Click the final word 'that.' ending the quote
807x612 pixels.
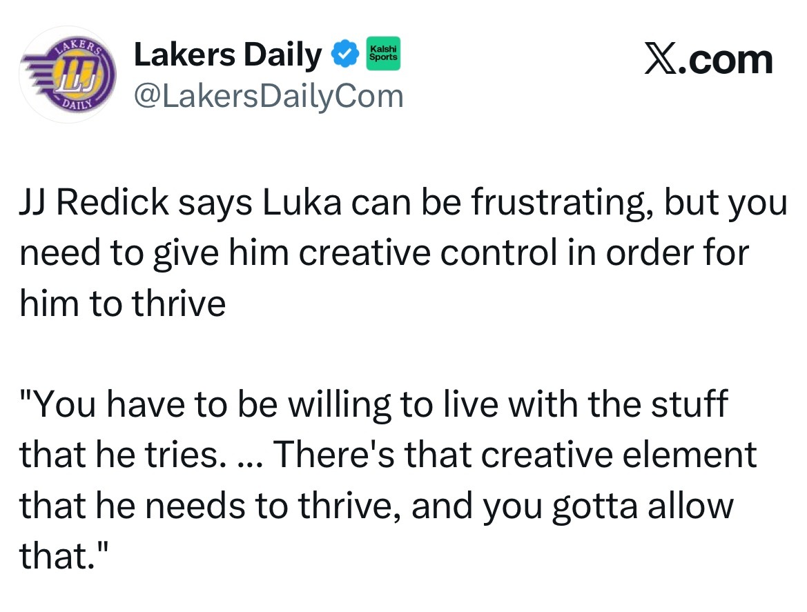(x=64, y=556)
